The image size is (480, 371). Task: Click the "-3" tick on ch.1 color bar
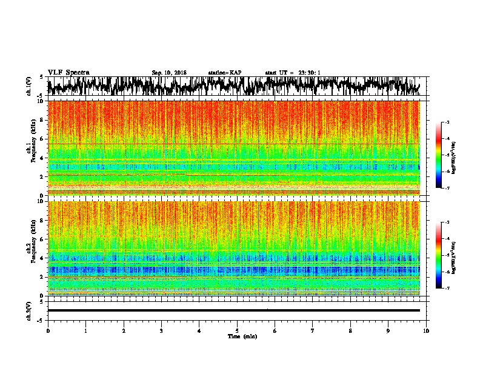(x=447, y=122)
